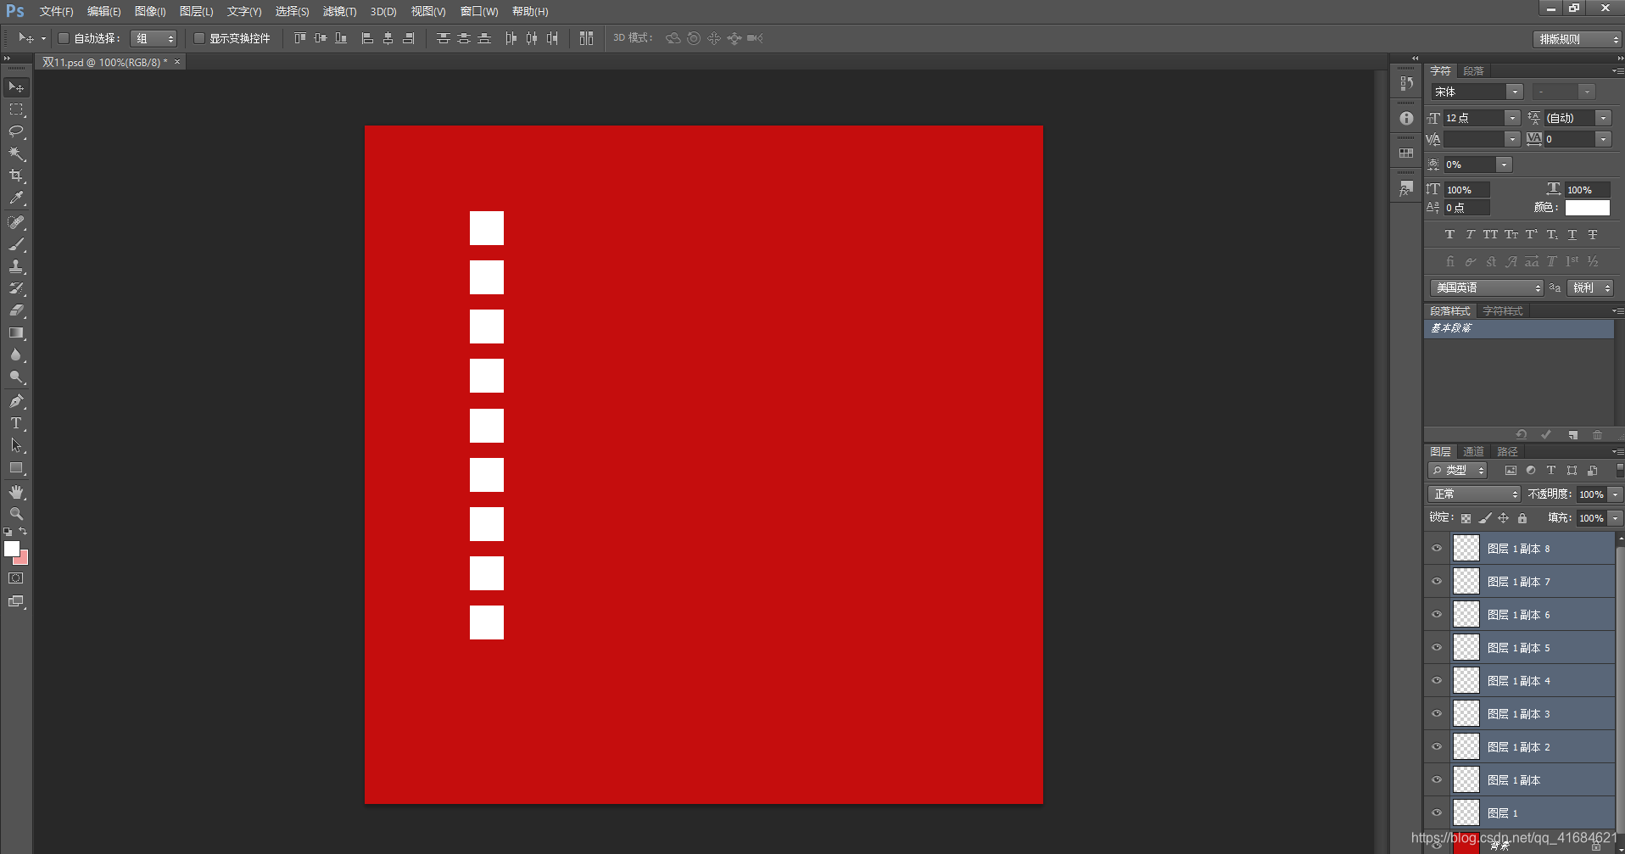Toggle visibility of 图层 1 副本 2
The height and width of the screenshot is (854, 1625).
(1437, 747)
